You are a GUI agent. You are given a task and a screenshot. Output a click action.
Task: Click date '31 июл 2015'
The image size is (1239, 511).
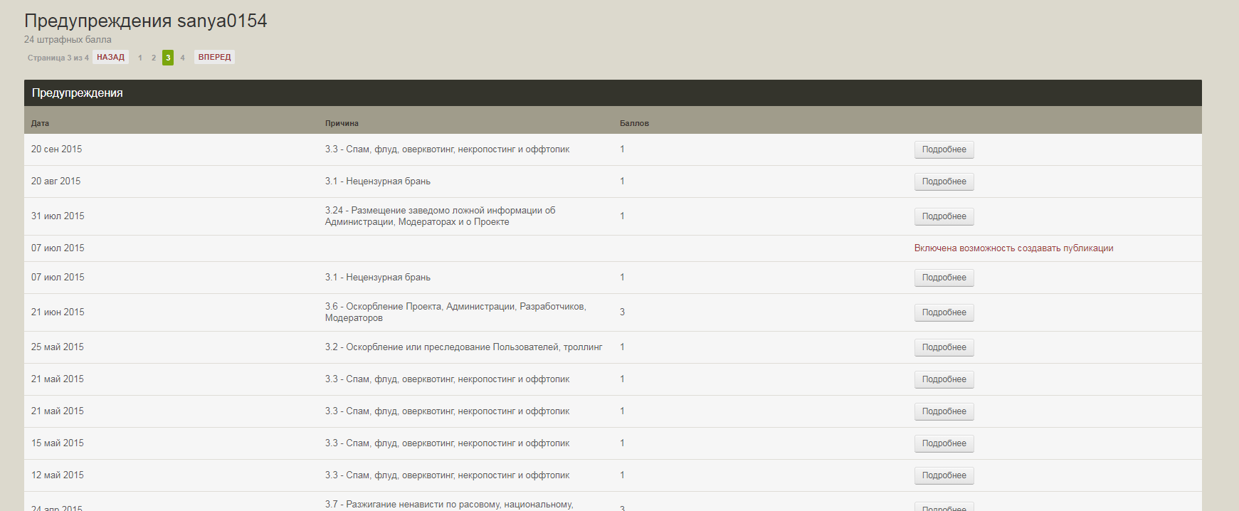58,216
